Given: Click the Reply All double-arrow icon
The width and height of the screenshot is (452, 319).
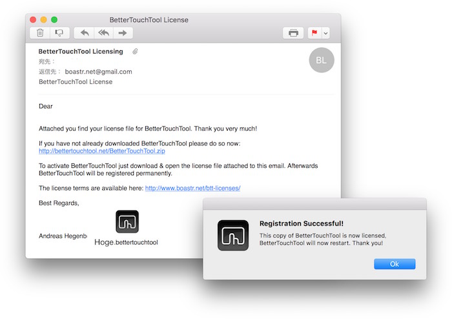Looking at the screenshot, I should 104,33.
